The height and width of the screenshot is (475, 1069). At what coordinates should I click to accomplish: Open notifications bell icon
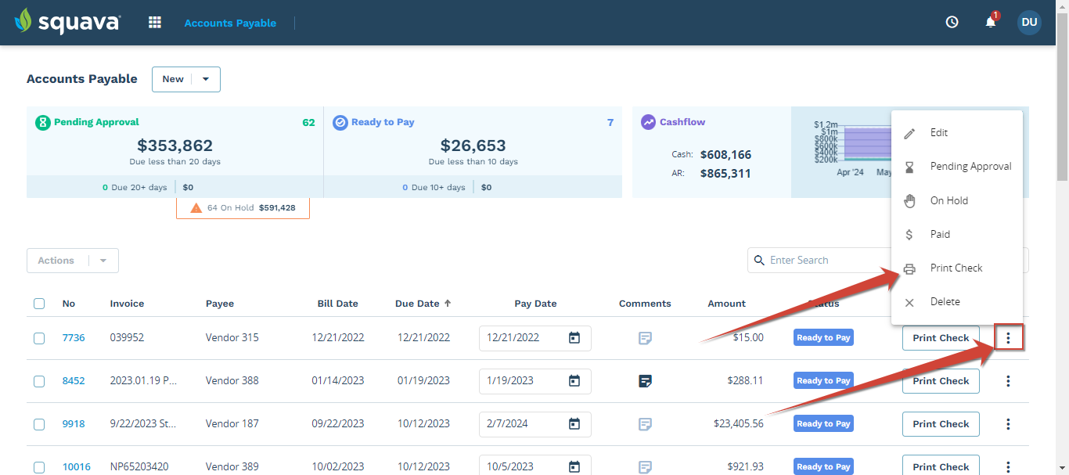(x=991, y=23)
